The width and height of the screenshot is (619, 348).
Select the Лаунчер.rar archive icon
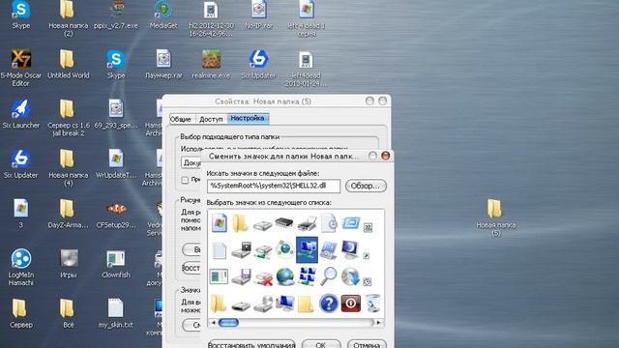coord(163,65)
